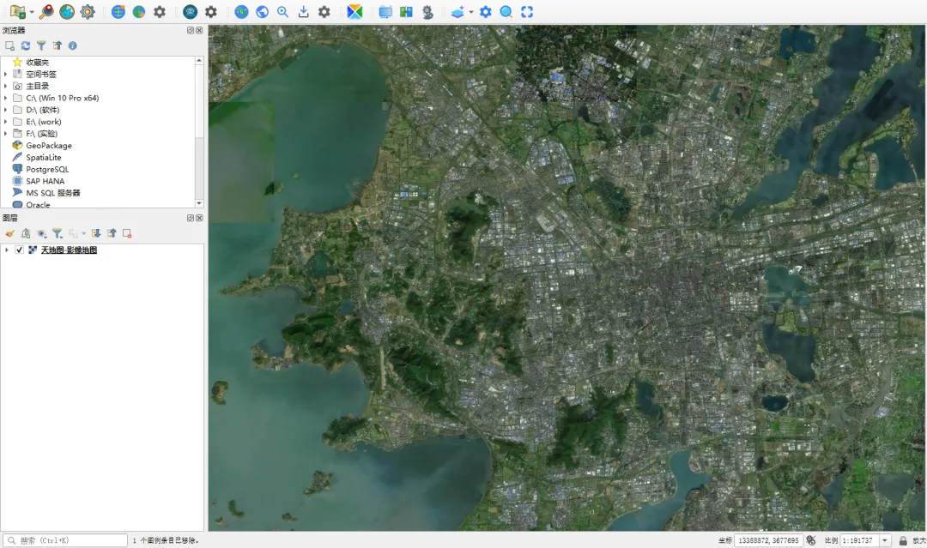Expand the 主目录 node

(6, 86)
